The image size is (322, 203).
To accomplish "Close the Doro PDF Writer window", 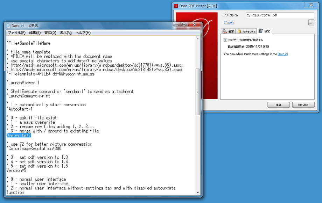I will pyautogui.click(x=311, y=5).
